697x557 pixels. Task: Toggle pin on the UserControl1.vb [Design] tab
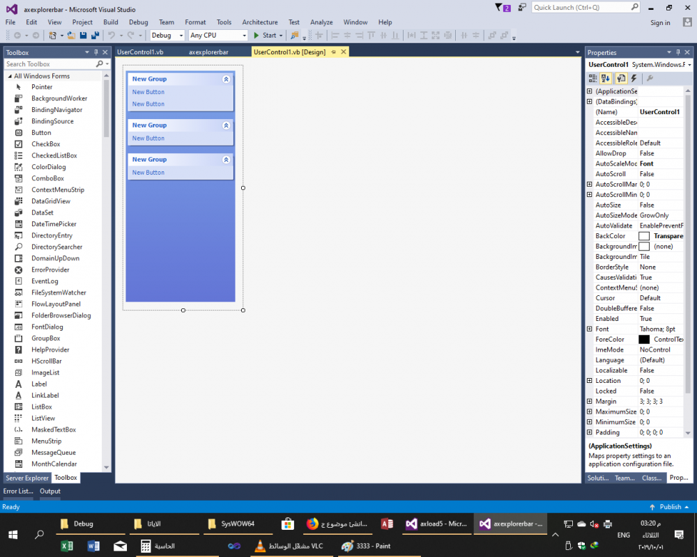[x=333, y=52]
